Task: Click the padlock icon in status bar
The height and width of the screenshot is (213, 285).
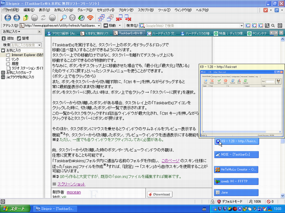Action: pyautogui.click(x=212, y=201)
